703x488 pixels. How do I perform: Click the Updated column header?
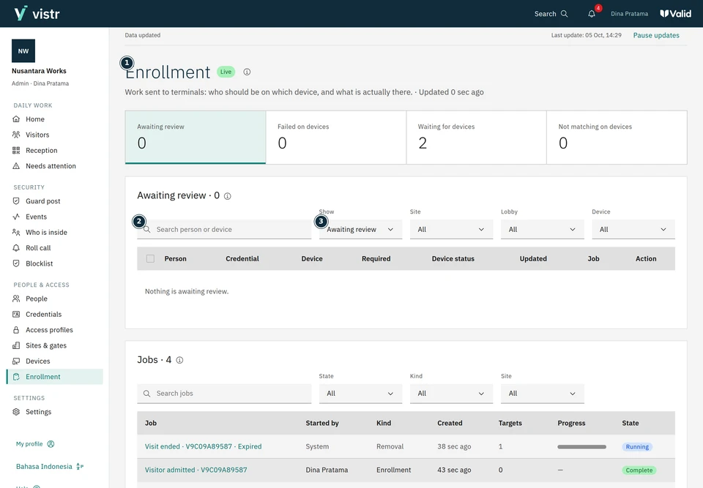point(533,258)
